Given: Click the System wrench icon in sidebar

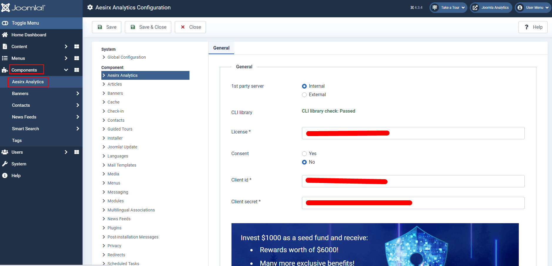Looking at the screenshot, I should click(5, 164).
